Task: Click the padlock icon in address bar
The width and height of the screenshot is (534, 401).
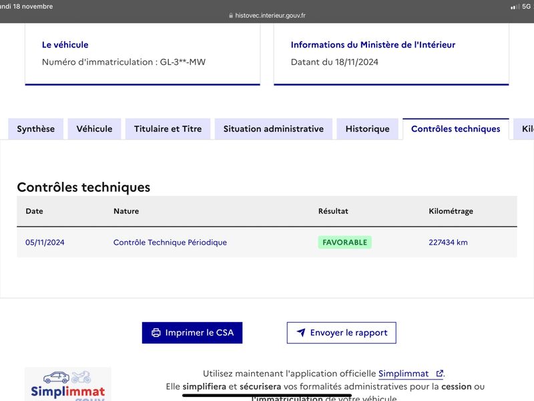Action: click(x=231, y=15)
